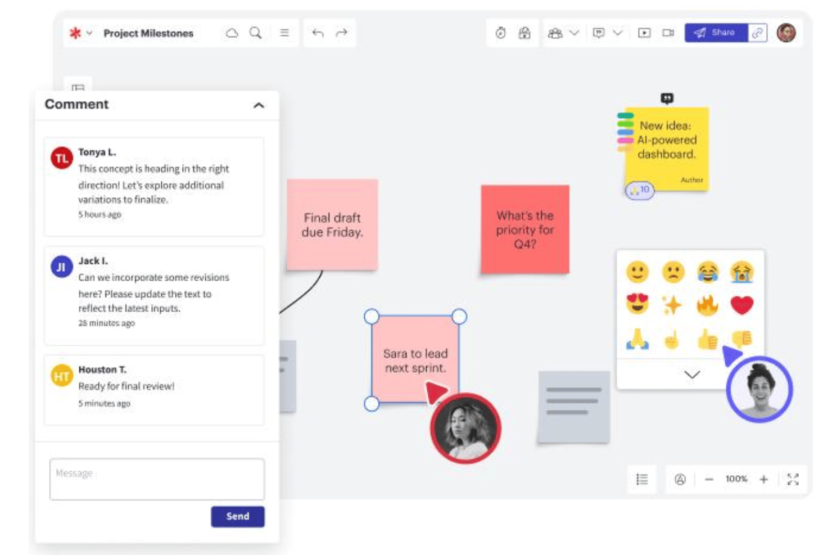The height and width of the screenshot is (555, 832).
Task: Select the Sara to lead next sprint note
Action: [x=415, y=360]
